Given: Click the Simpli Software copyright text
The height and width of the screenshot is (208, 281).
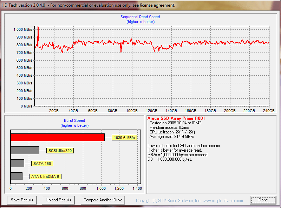Looking at the screenshot, I should pos(189,201).
